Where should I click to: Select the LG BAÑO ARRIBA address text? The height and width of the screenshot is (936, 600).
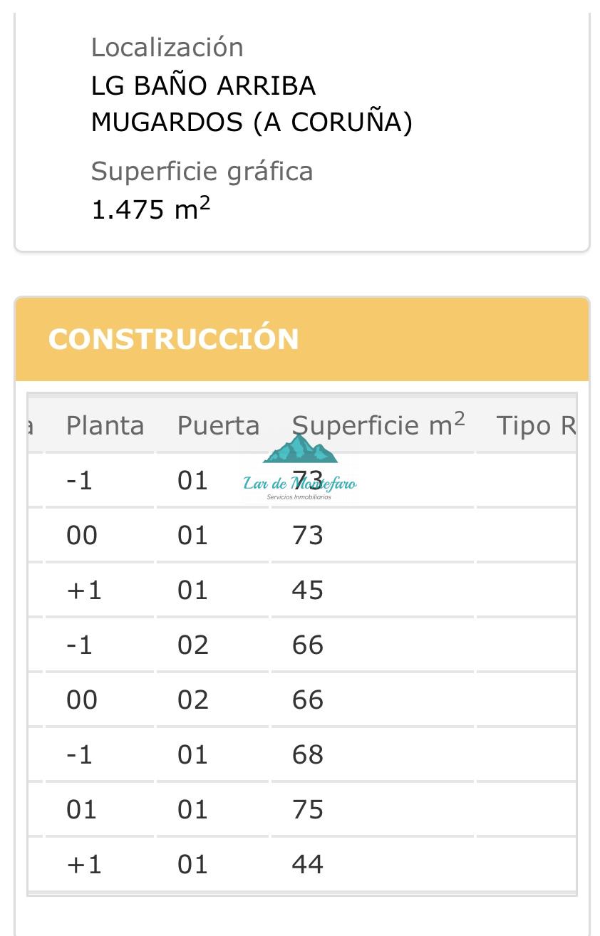[x=203, y=86]
